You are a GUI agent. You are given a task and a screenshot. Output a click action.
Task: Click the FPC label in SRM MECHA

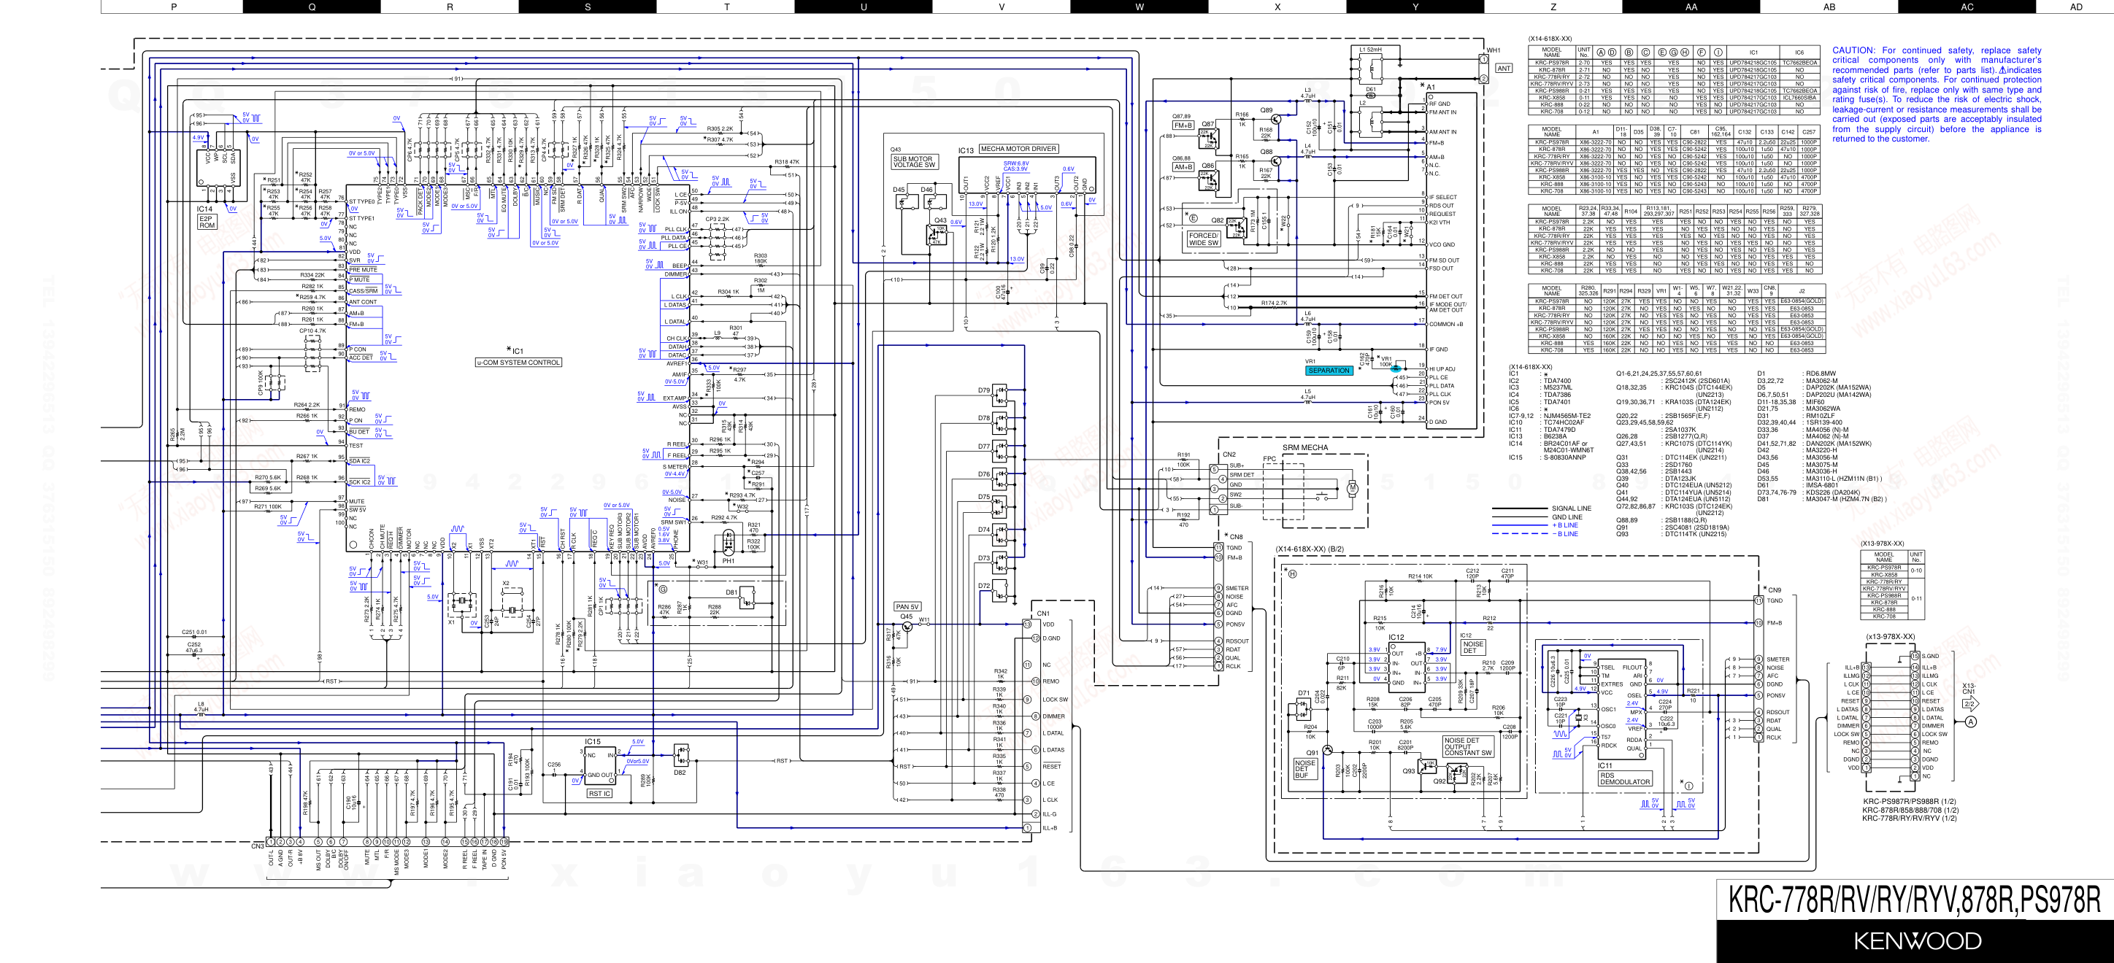click(1269, 460)
